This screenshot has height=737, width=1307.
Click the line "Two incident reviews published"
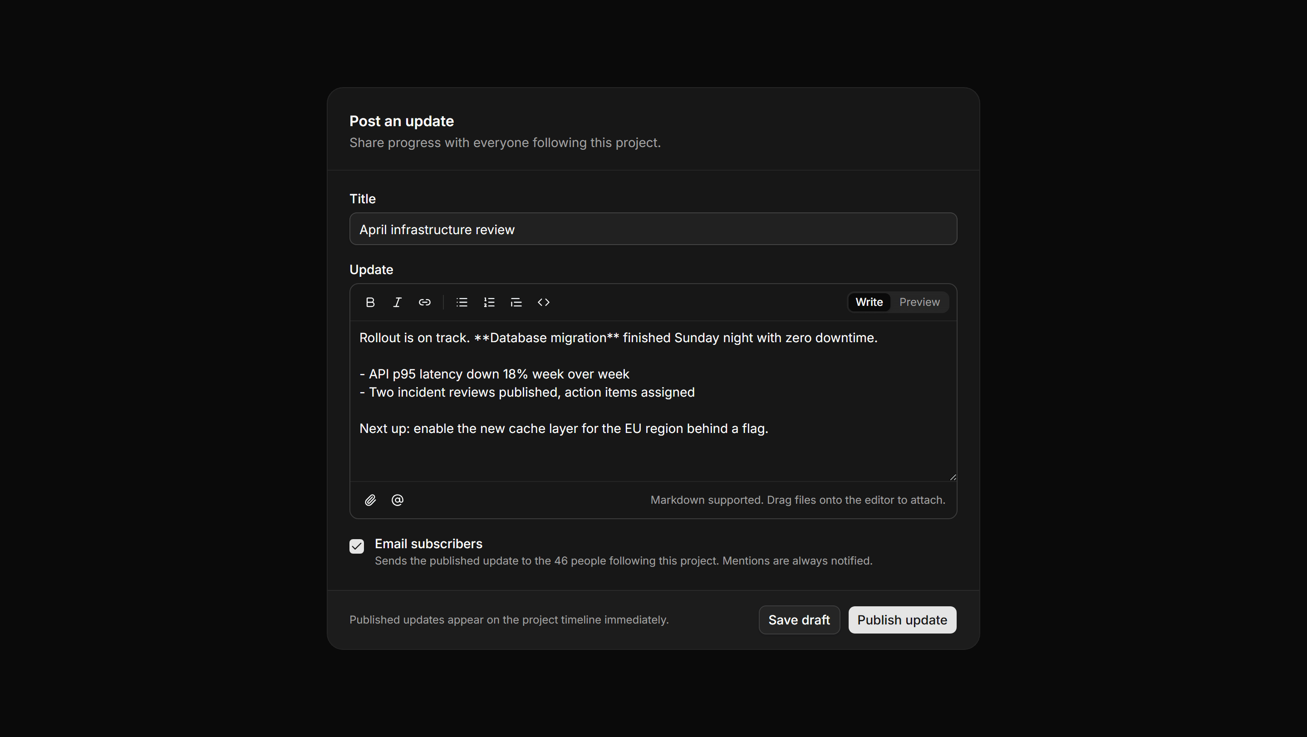[x=526, y=393]
